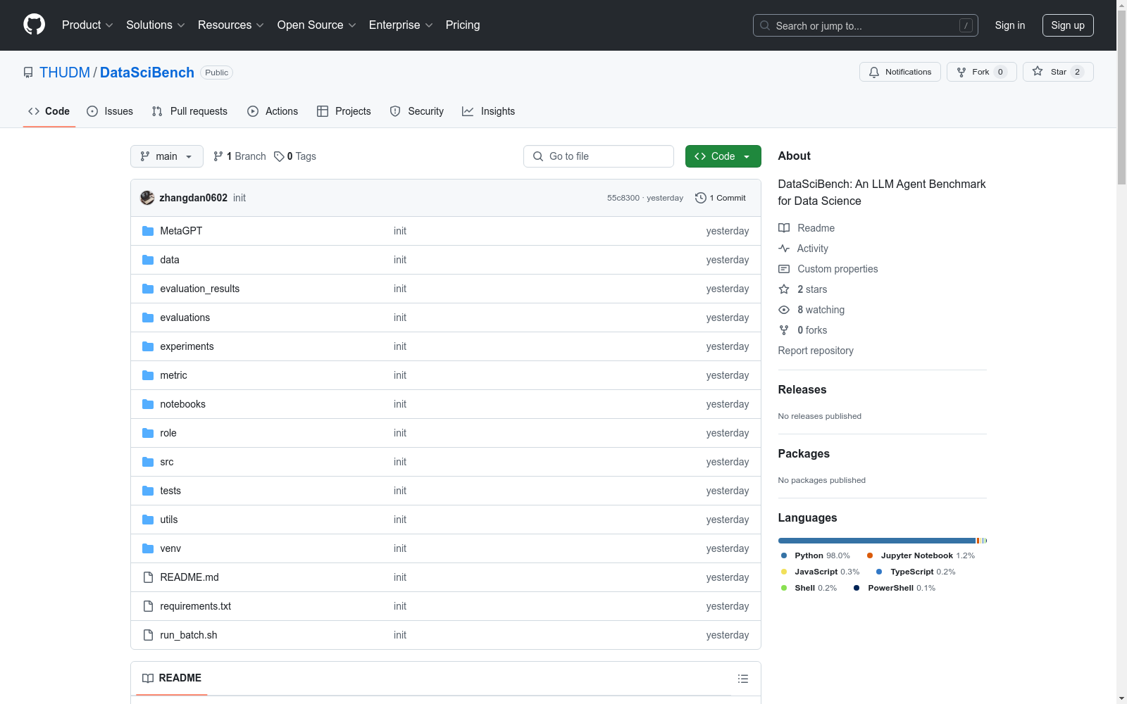Open the role folder icon

tap(148, 433)
